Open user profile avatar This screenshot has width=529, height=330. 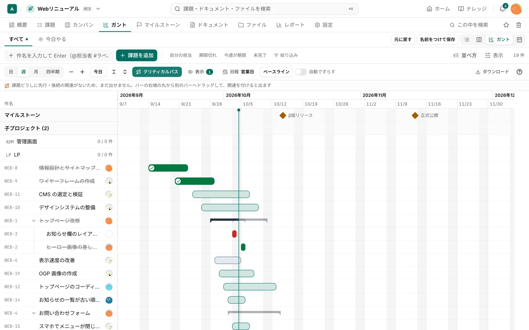pyautogui.click(x=516, y=9)
